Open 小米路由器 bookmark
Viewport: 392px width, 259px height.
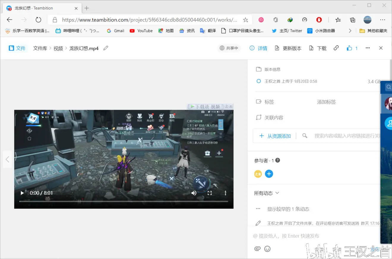tap(321, 31)
